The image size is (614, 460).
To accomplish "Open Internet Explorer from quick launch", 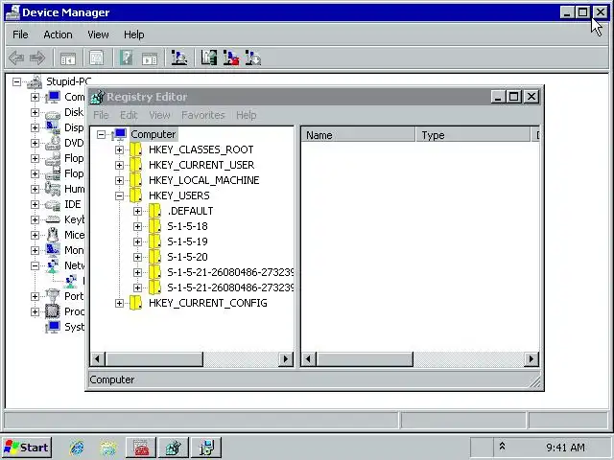I will pyautogui.click(x=77, y=448).
